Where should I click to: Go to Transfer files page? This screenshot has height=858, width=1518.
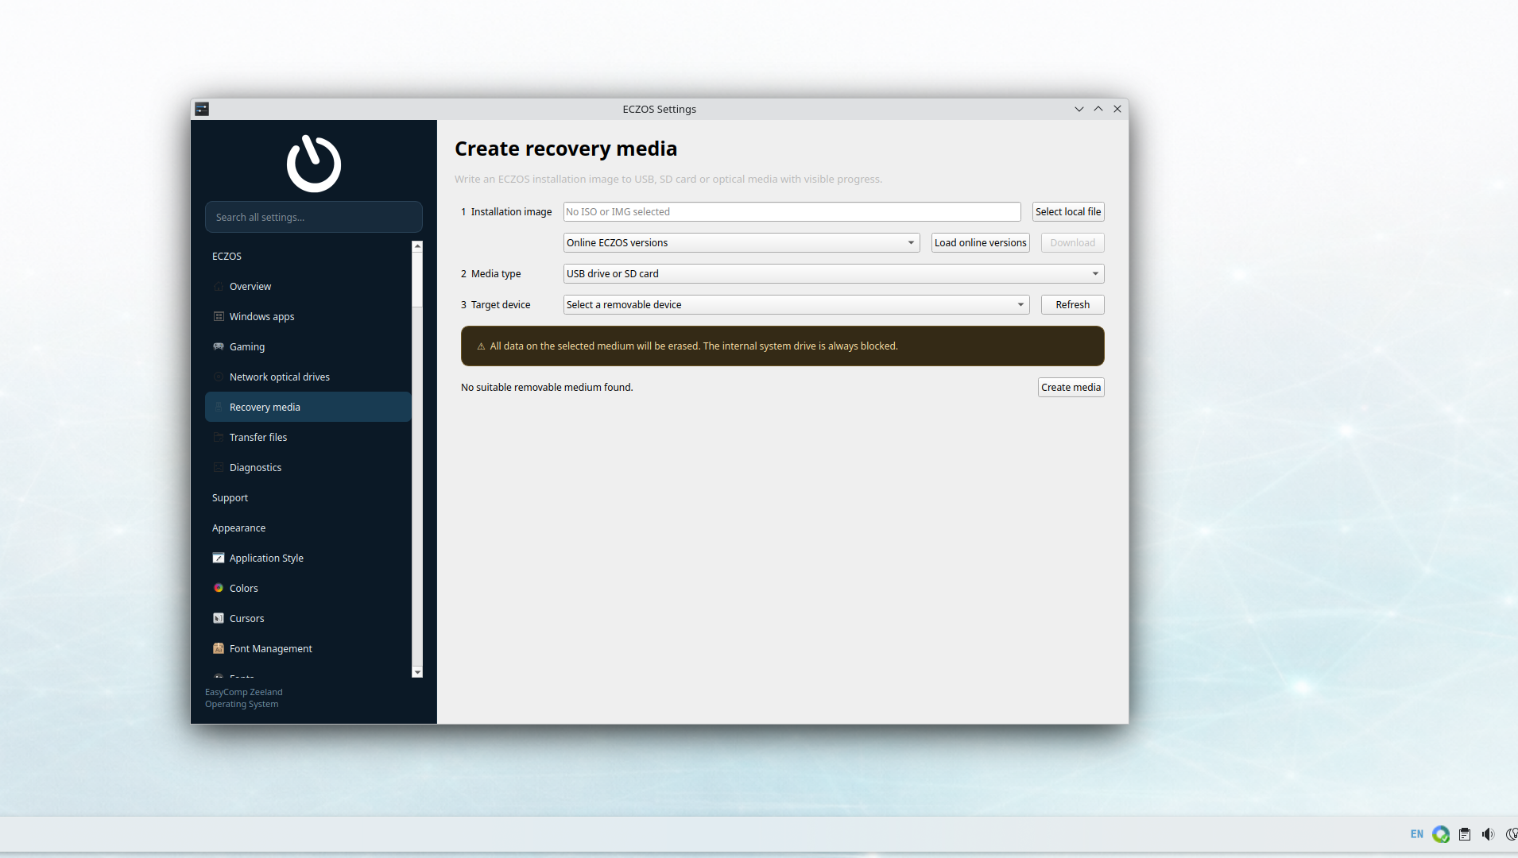point(308,437)
